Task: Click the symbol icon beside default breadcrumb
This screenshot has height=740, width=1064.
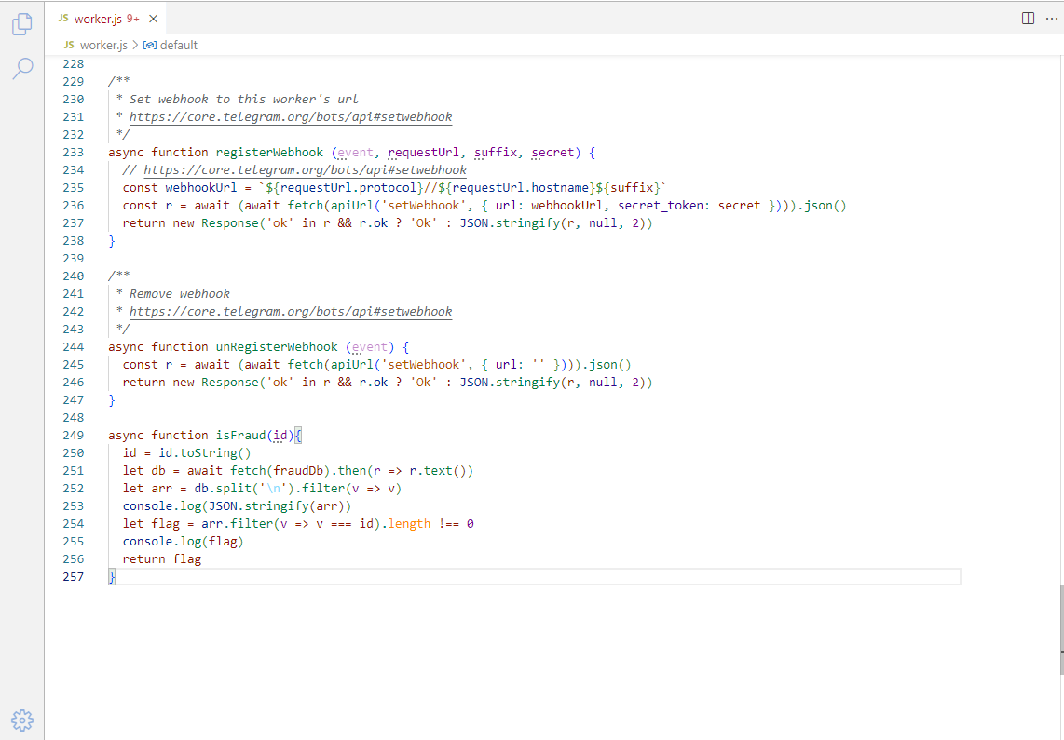Action: point(149,45)
